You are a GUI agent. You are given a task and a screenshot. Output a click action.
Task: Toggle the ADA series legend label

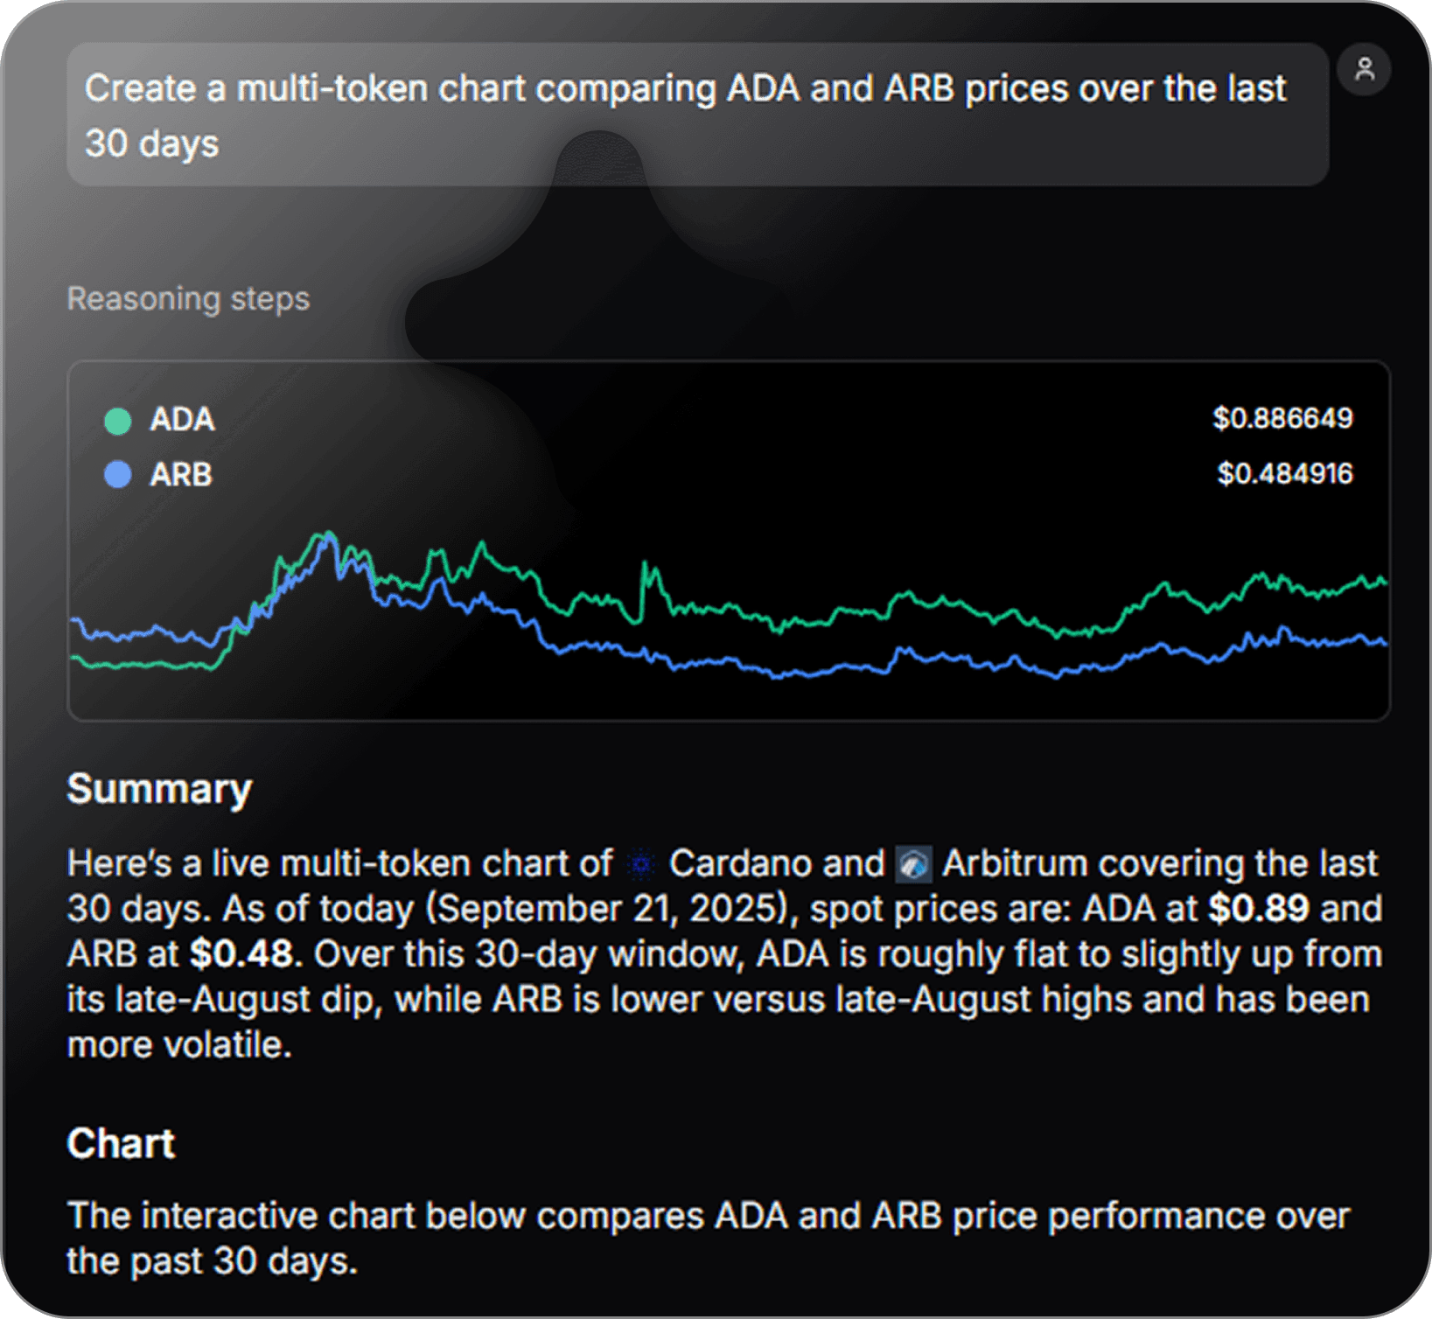182,420
